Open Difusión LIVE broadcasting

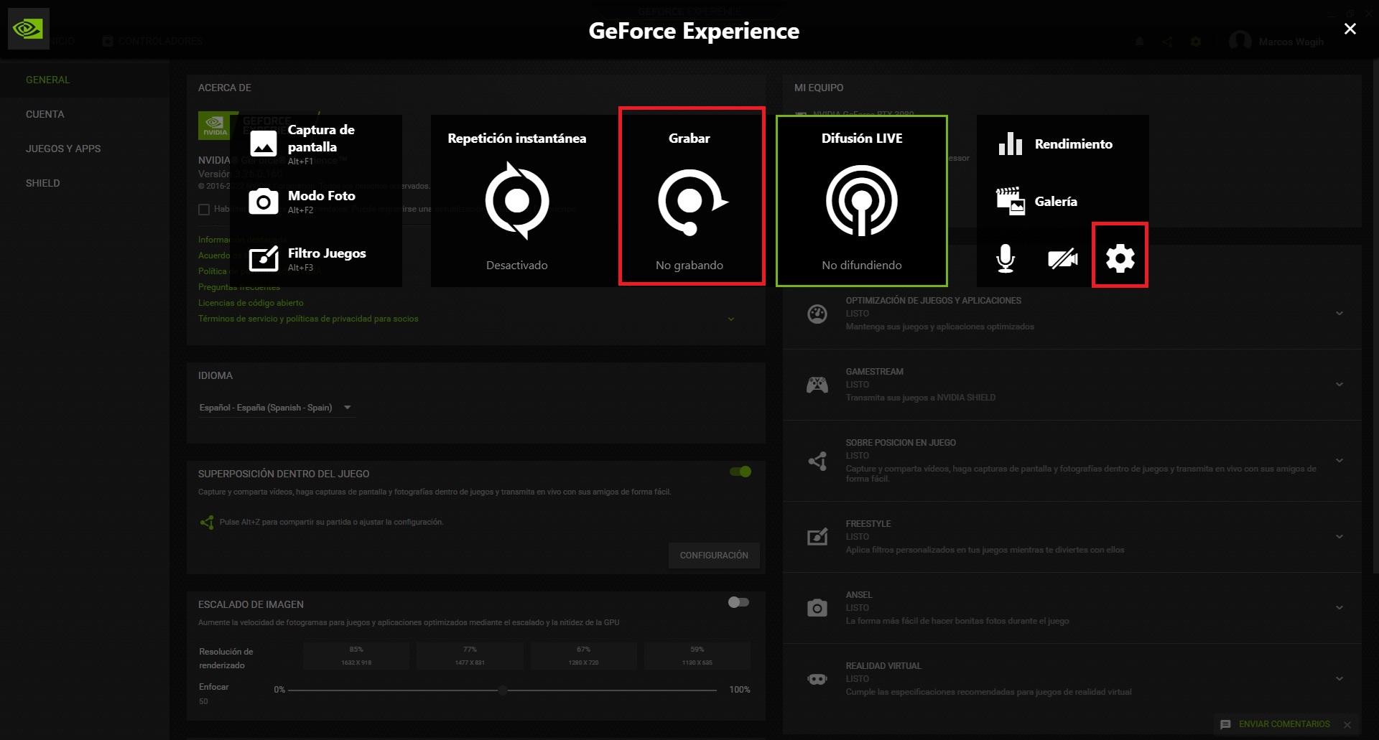(862, 201)
